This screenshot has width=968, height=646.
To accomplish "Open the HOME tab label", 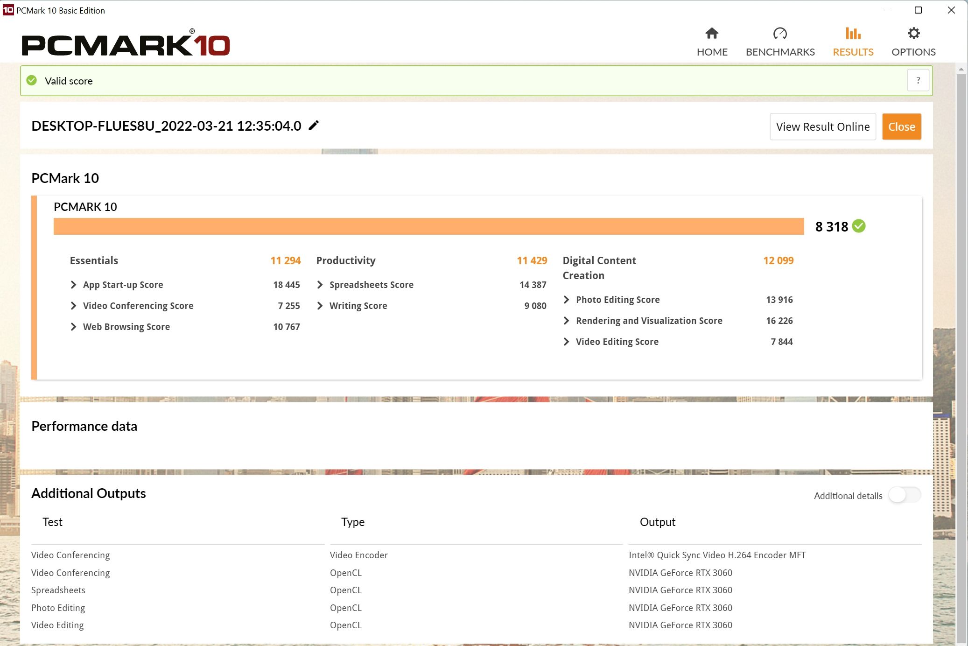I will [712, 52].
